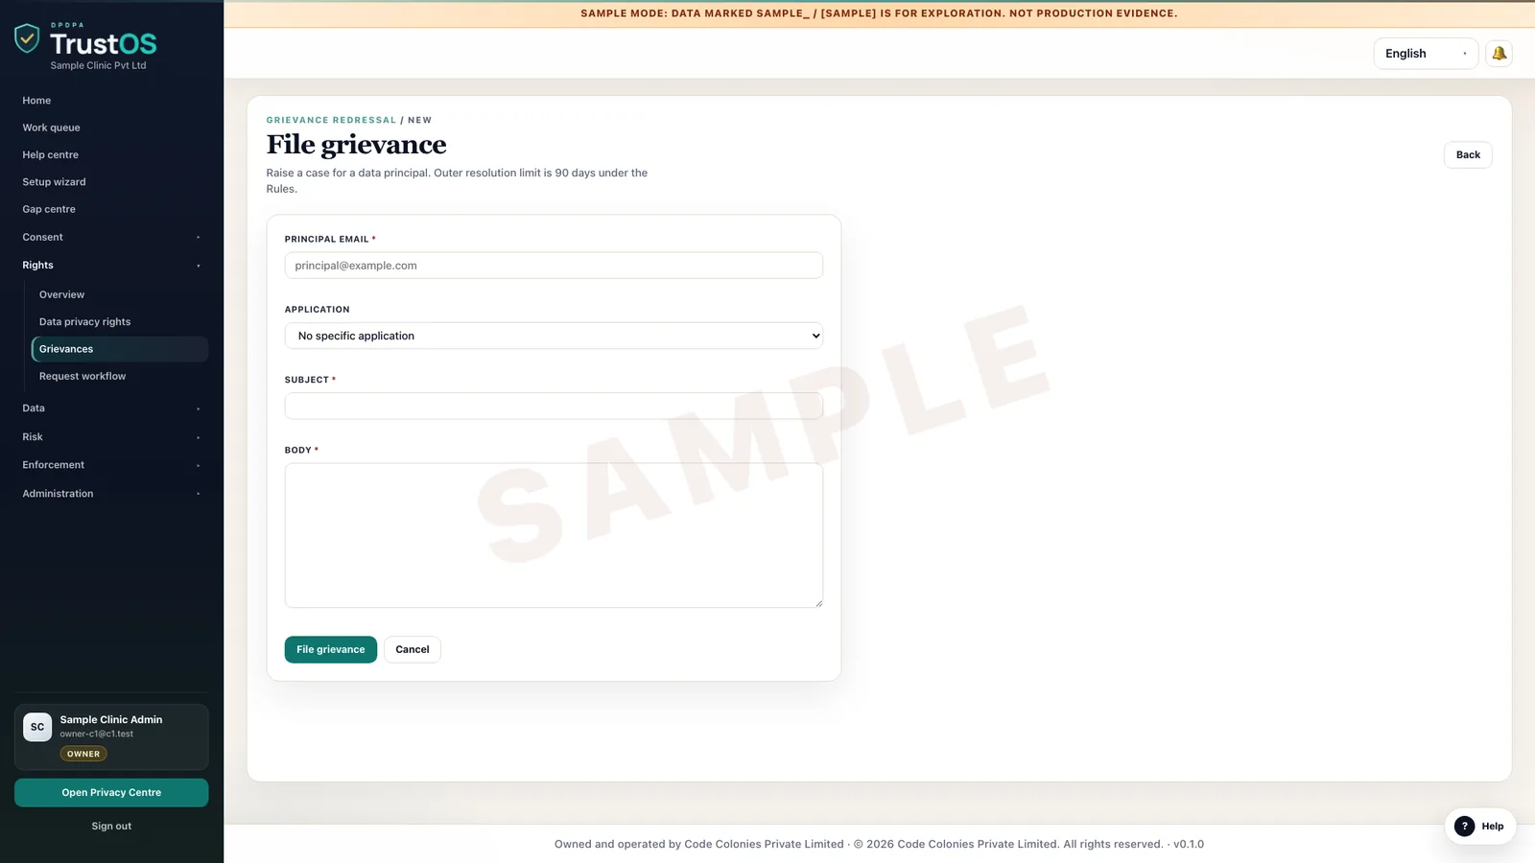Expand the Risk menu section
The height and width of the screenshot is (863, 1535).
pos(111,437)
